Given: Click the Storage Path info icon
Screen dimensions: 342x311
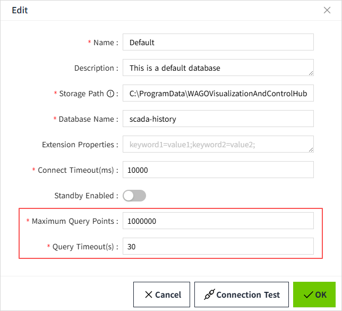Looking at the screenshot, I should [110, 94].
